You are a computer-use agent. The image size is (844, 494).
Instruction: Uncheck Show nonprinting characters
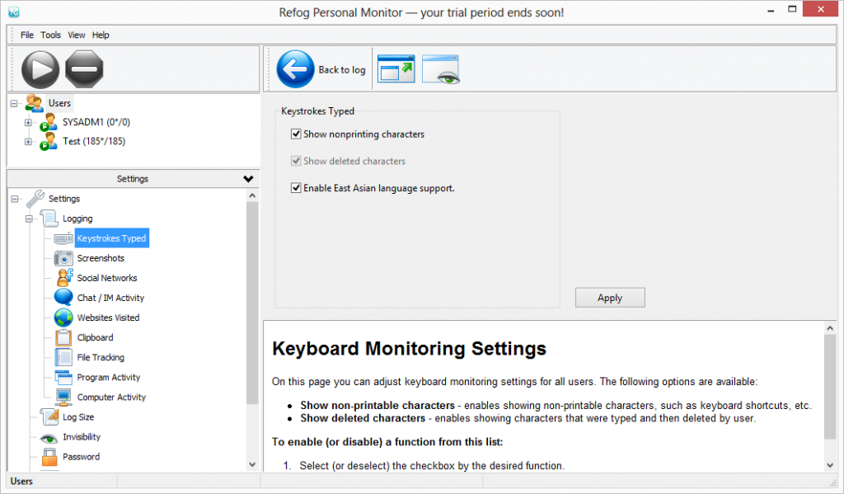click(296, 134)
